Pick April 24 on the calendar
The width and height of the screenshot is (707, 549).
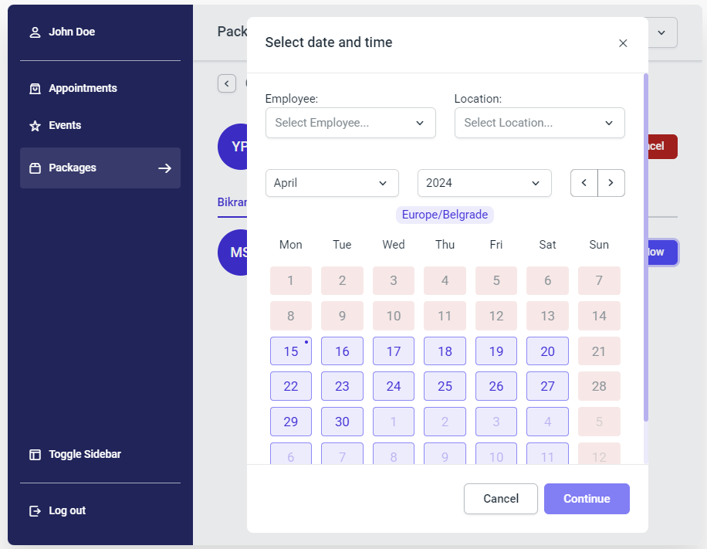coord(394,386)
